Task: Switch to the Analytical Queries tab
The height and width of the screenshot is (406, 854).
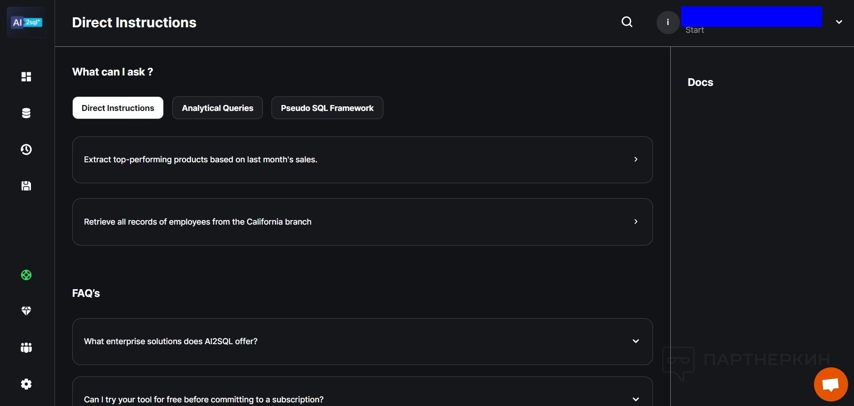Action: [217, 108]
